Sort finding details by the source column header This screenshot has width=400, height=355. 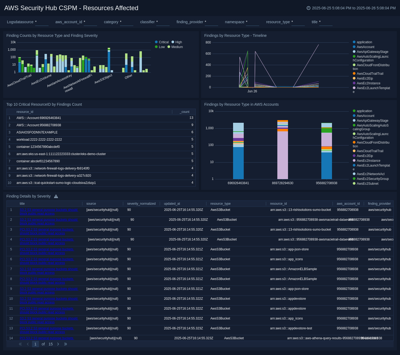[91, 204]
